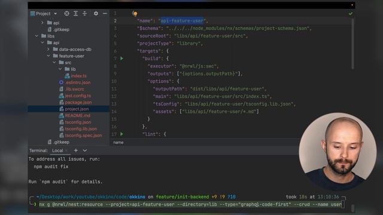The height and width of the screenshot is (215, 383).
Task: Click the "executor" key on line 8
Action: [x=161, y=66]
